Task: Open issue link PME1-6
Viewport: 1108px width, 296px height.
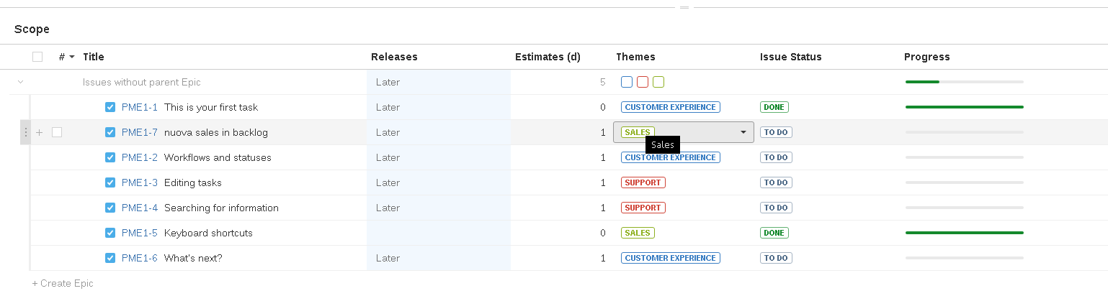Action: [140, 258]
